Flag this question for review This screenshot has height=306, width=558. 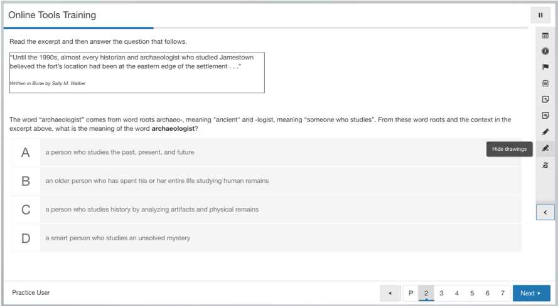pyautogui.click(x=545, y=67)
